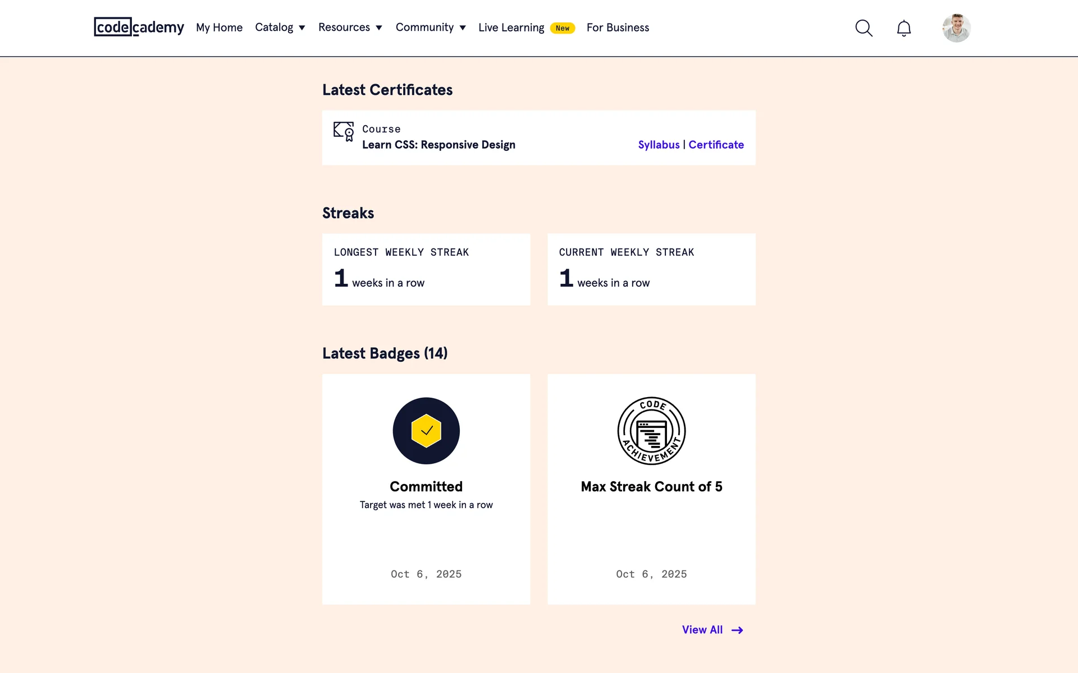Open the user profile avatar
Screen dimensions: 1078x673
point(956,28)
